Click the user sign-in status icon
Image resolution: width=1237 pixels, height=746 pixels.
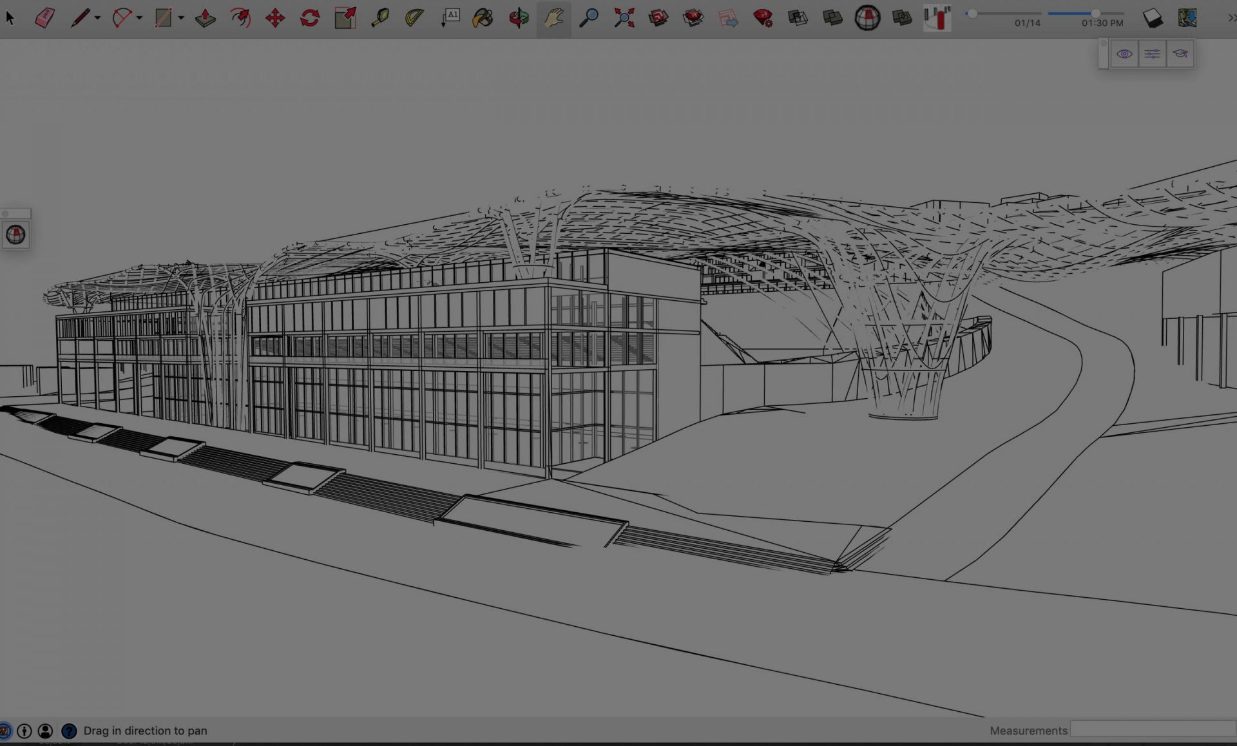45,731
